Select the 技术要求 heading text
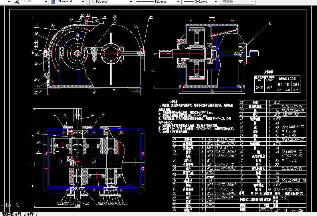This screenshot has height=216, width=317. point(173,102)
